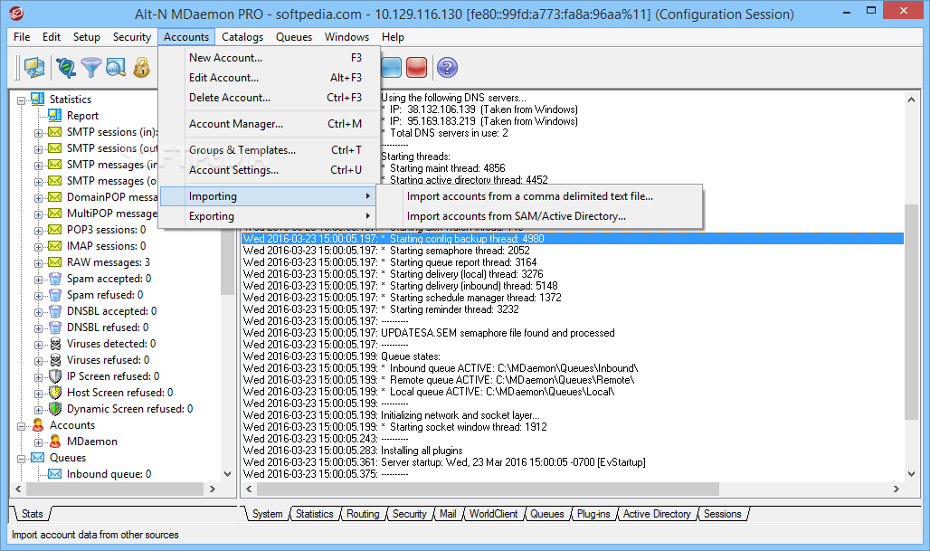Choose Delete Account menu entry
Screen dimensions: 930x551
(x=270, y=98)
